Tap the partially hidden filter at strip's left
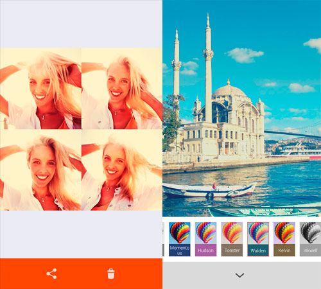The width and height of the screenshot is (321, 289). (x=164, y=239)
